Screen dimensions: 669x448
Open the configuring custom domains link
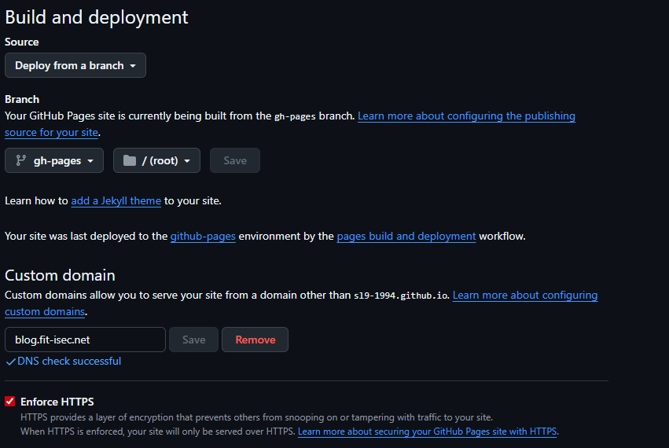pyautogui.click(x=524, y=296)
